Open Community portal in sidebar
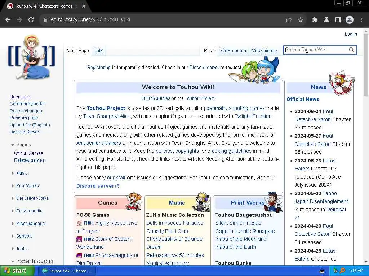This screenshot has height=276, width=369. click(27, 104)
